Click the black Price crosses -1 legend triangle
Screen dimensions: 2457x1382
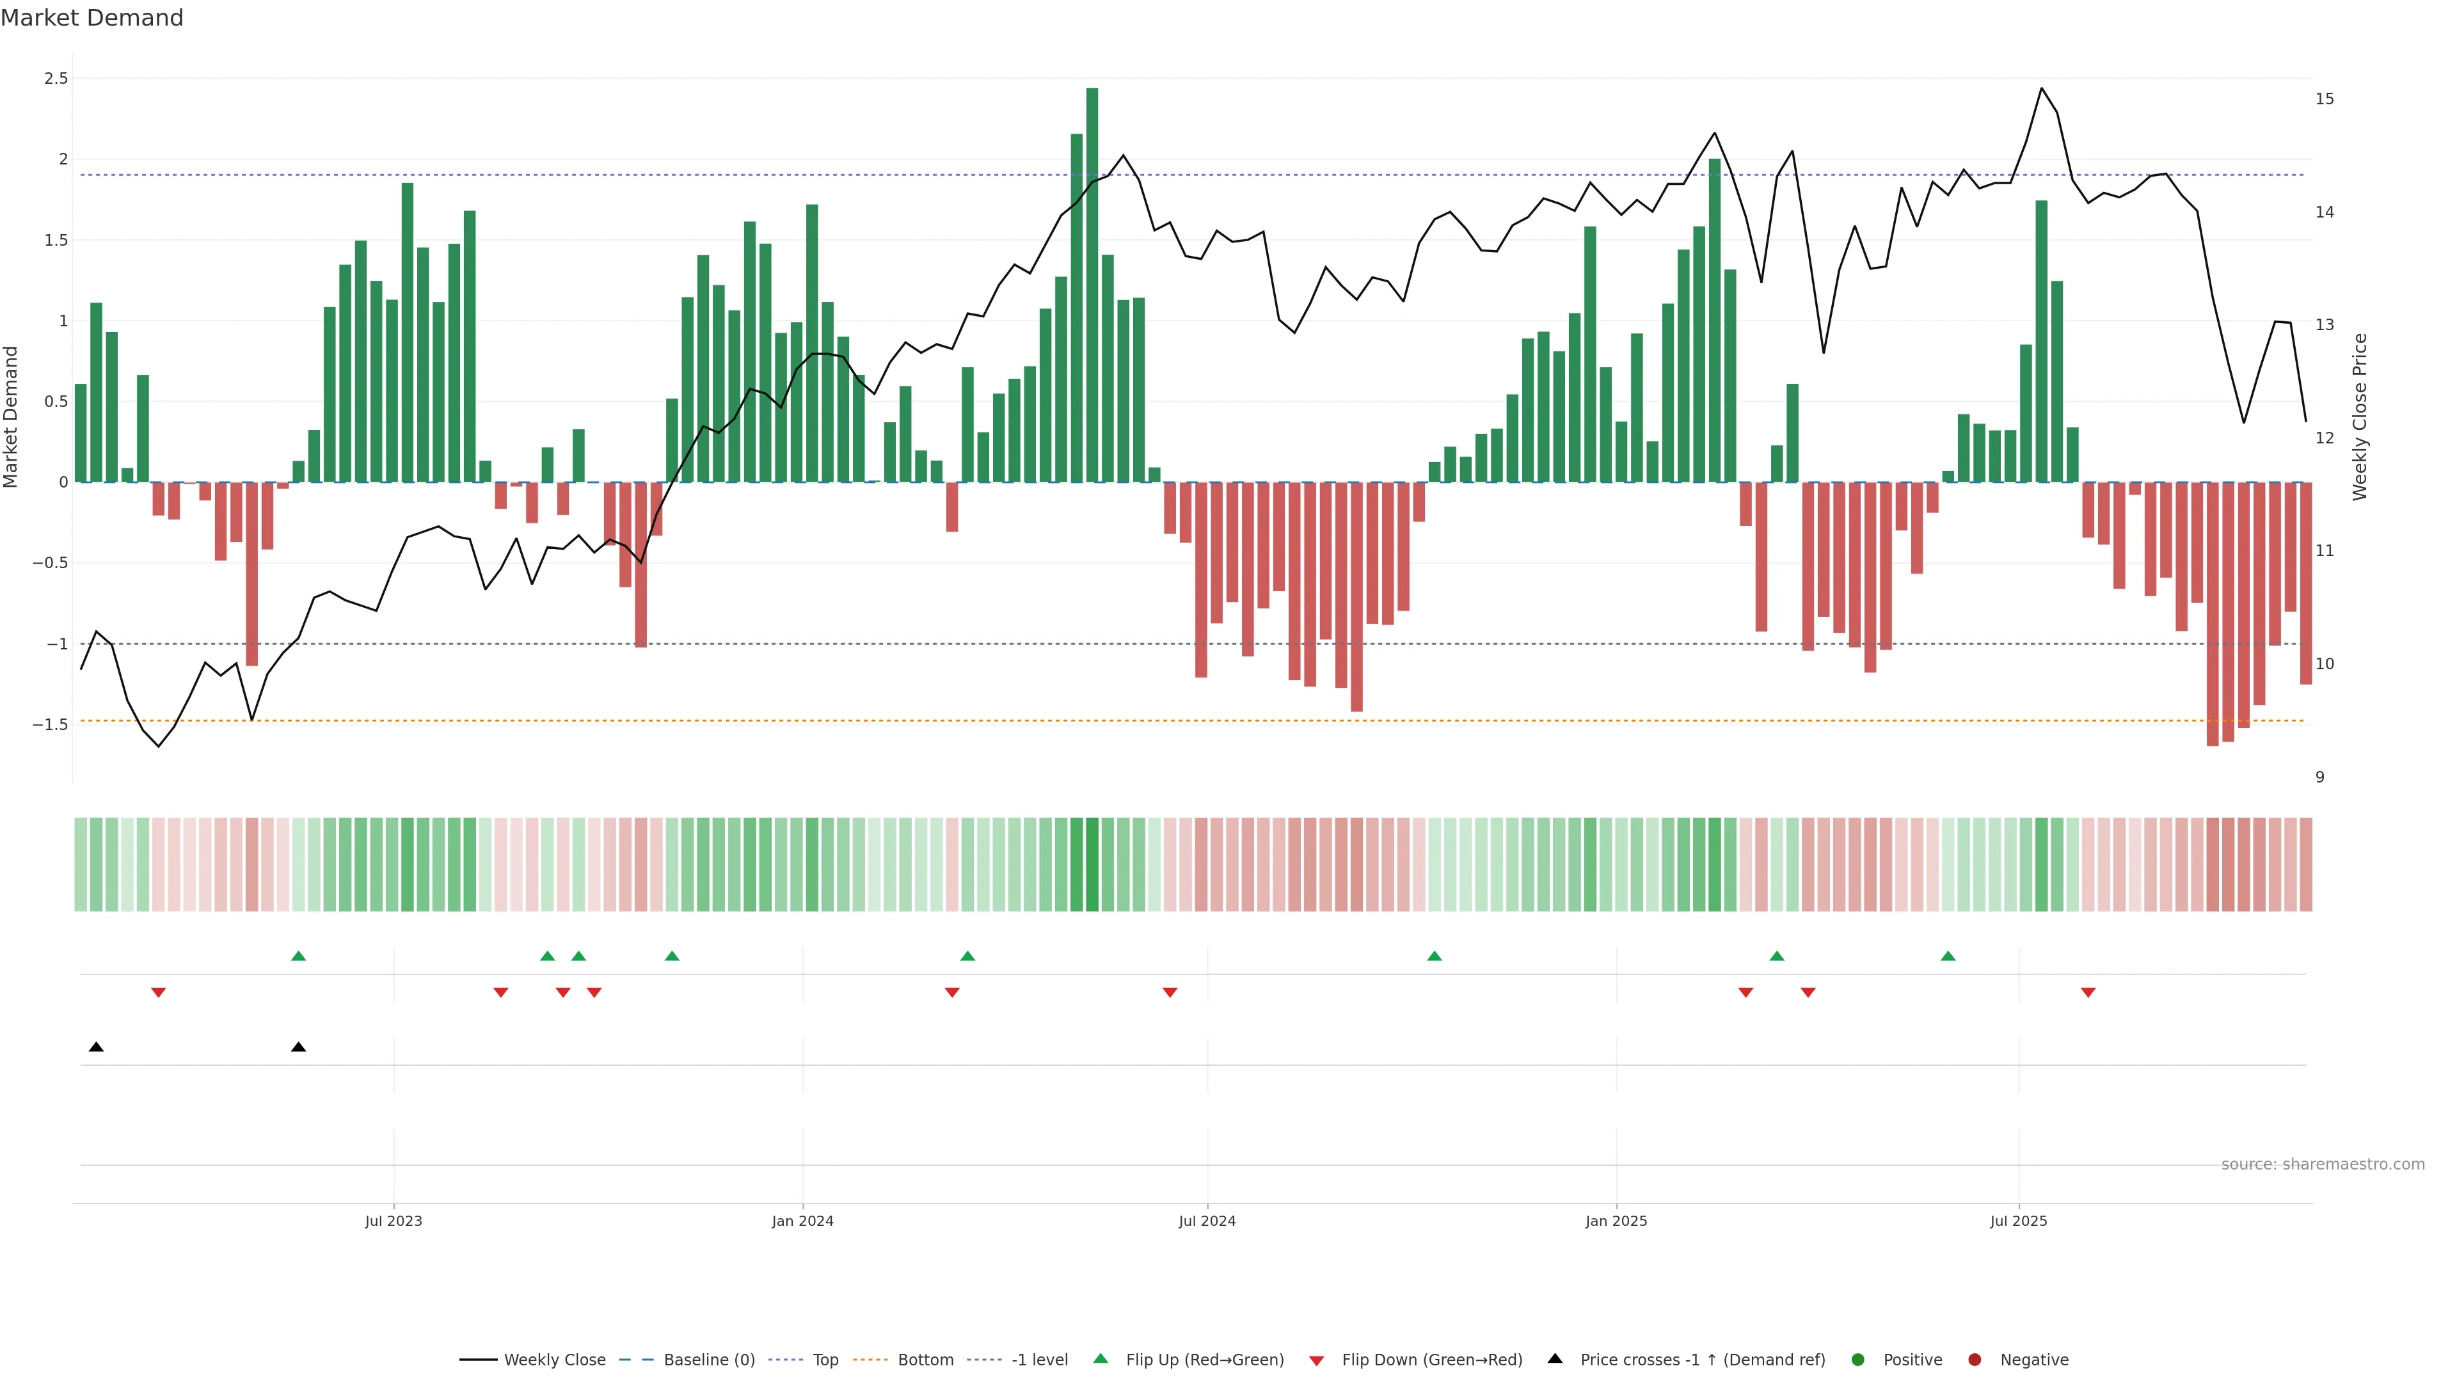click(1555, 1359)
